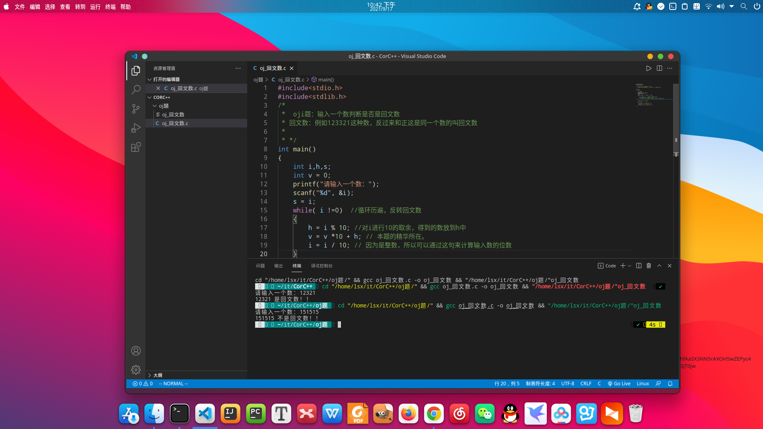Image resolution: width=763 pixels, height=429 pixels.
Task: Open the 文件 menu
Action: pos(19,7)
